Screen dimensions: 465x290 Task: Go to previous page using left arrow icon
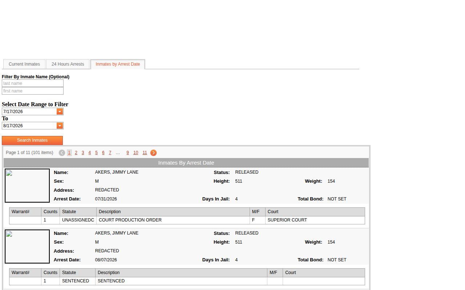point(62,153)
